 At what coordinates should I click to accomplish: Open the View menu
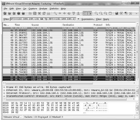[18, 9]
